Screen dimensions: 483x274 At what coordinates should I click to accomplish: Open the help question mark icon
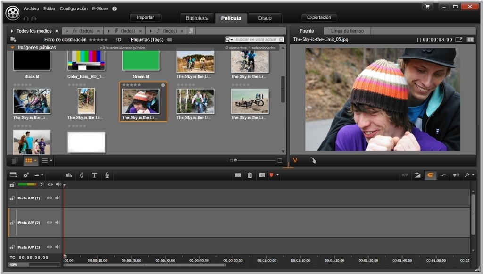pyautogui.click(x=114, y=8)
